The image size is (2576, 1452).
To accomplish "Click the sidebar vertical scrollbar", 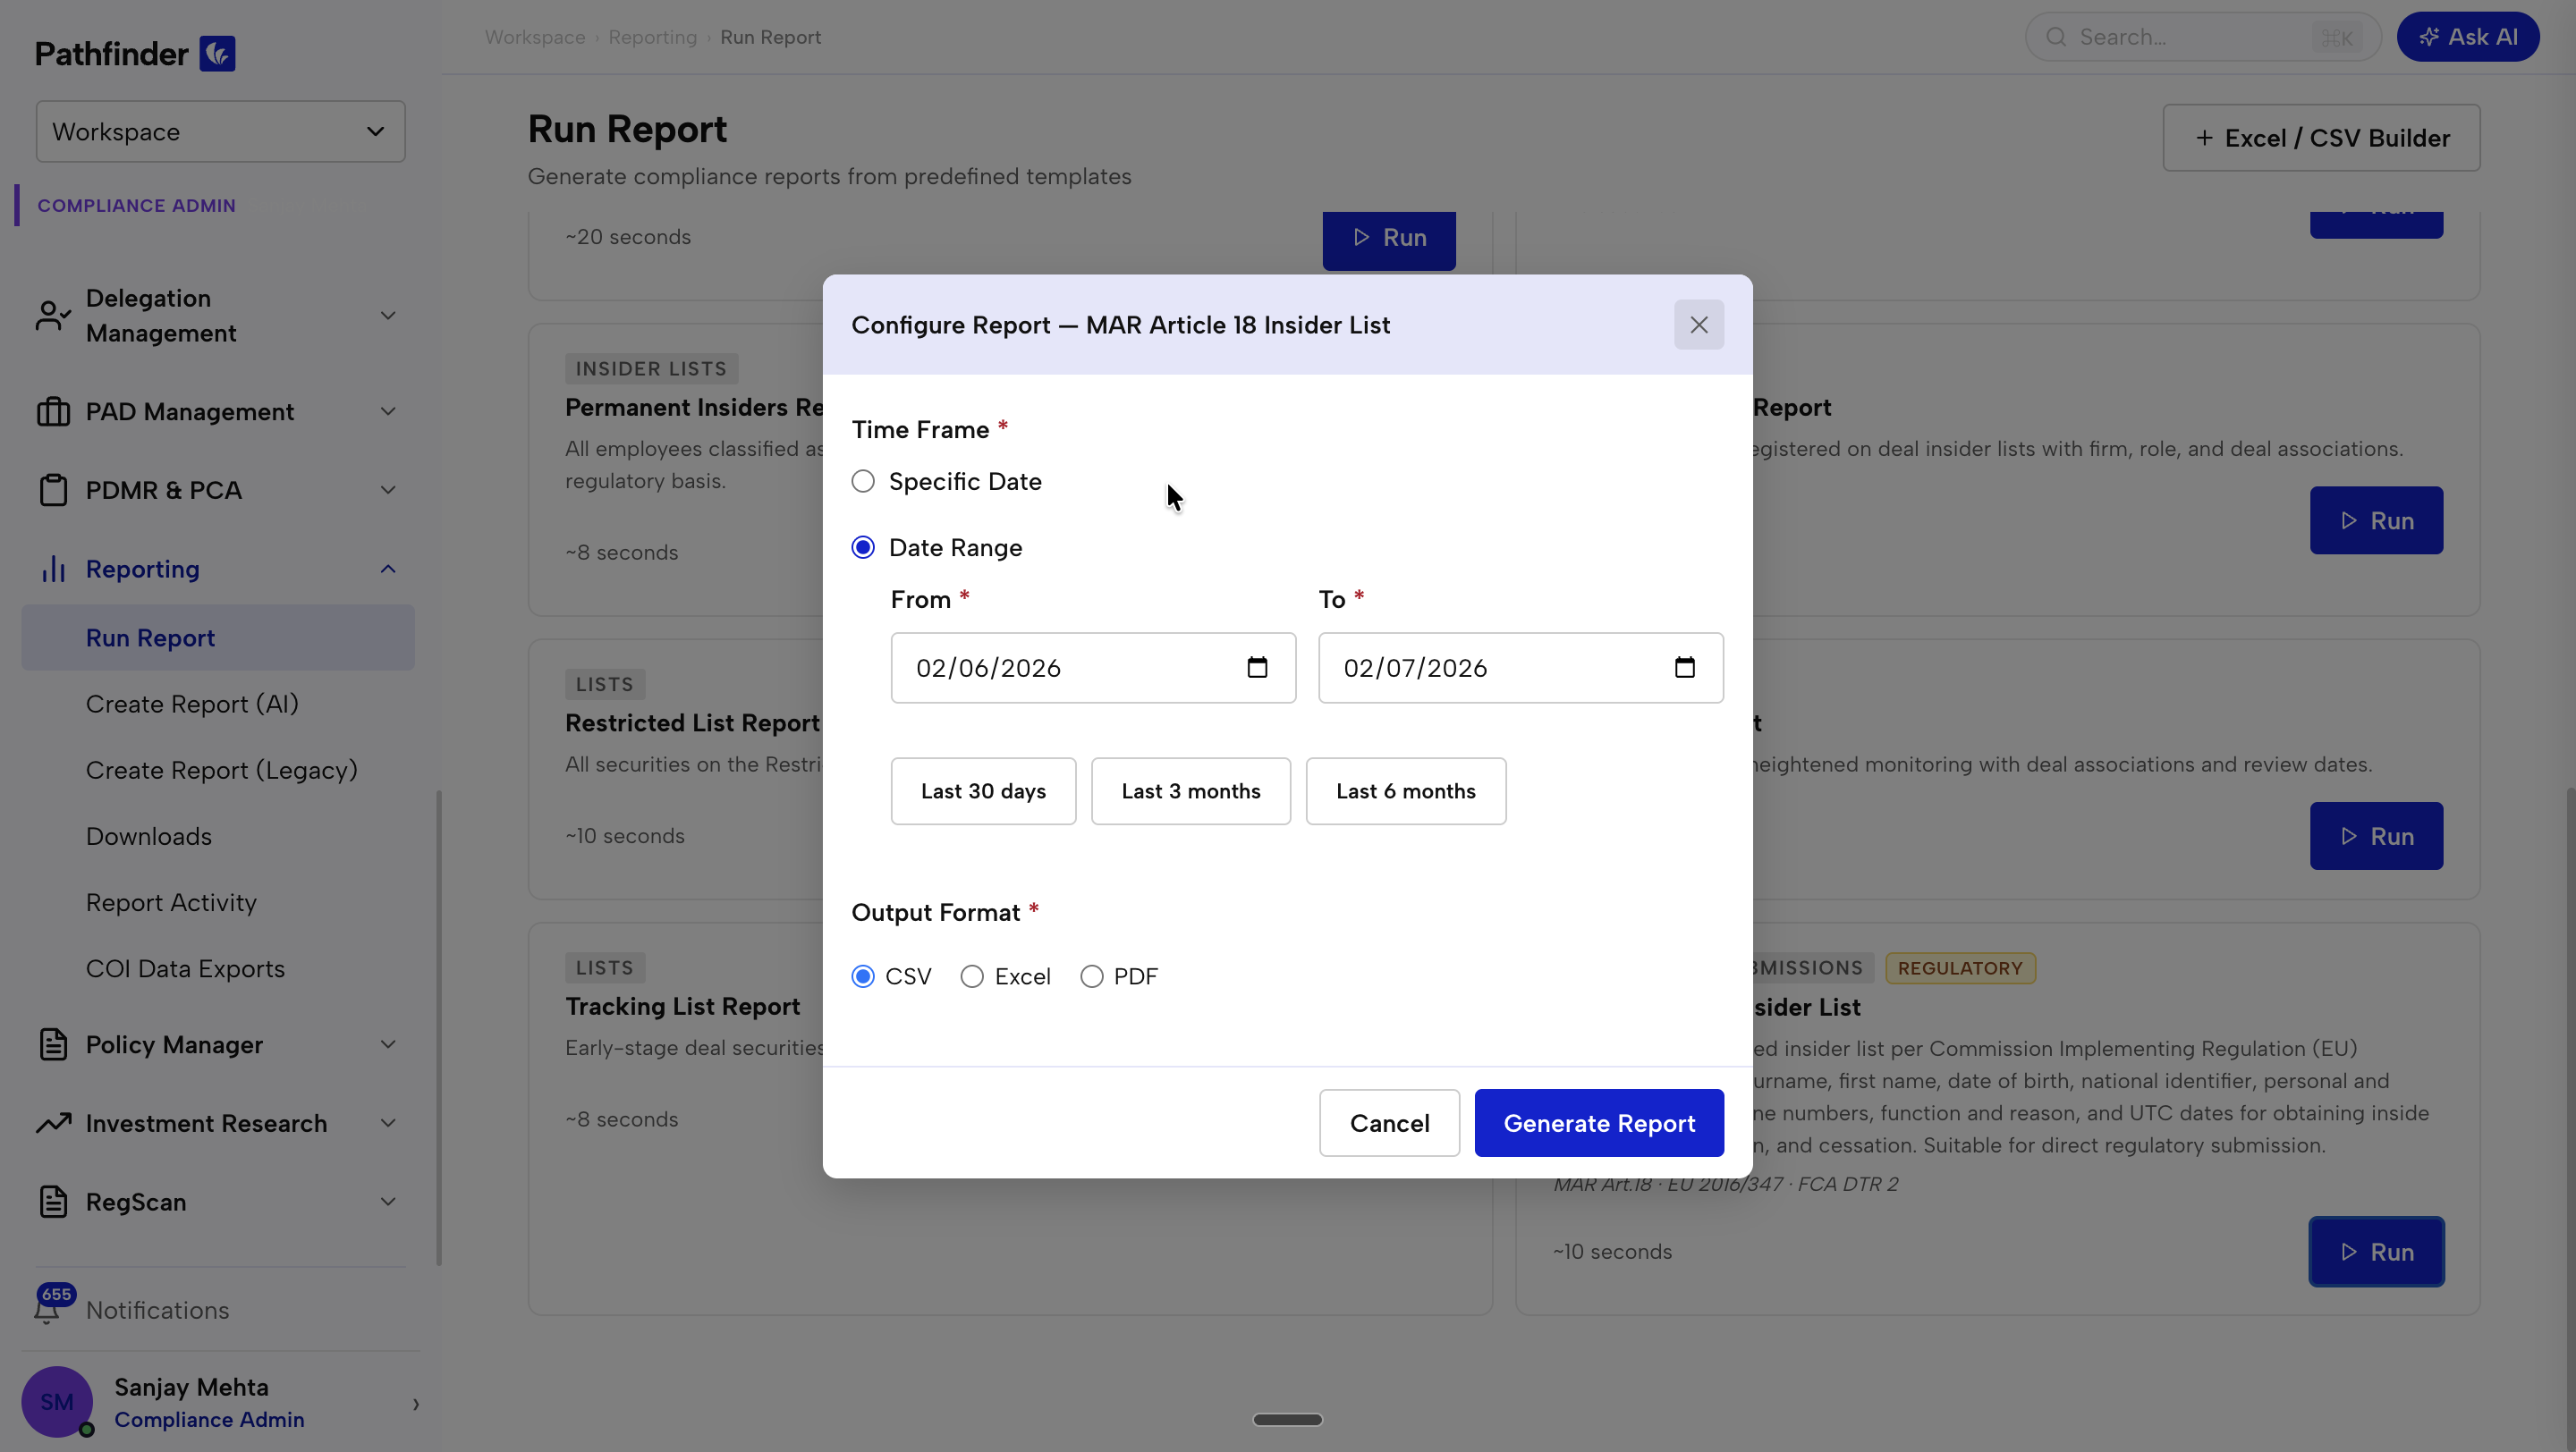I will (x=438, y=1028).
